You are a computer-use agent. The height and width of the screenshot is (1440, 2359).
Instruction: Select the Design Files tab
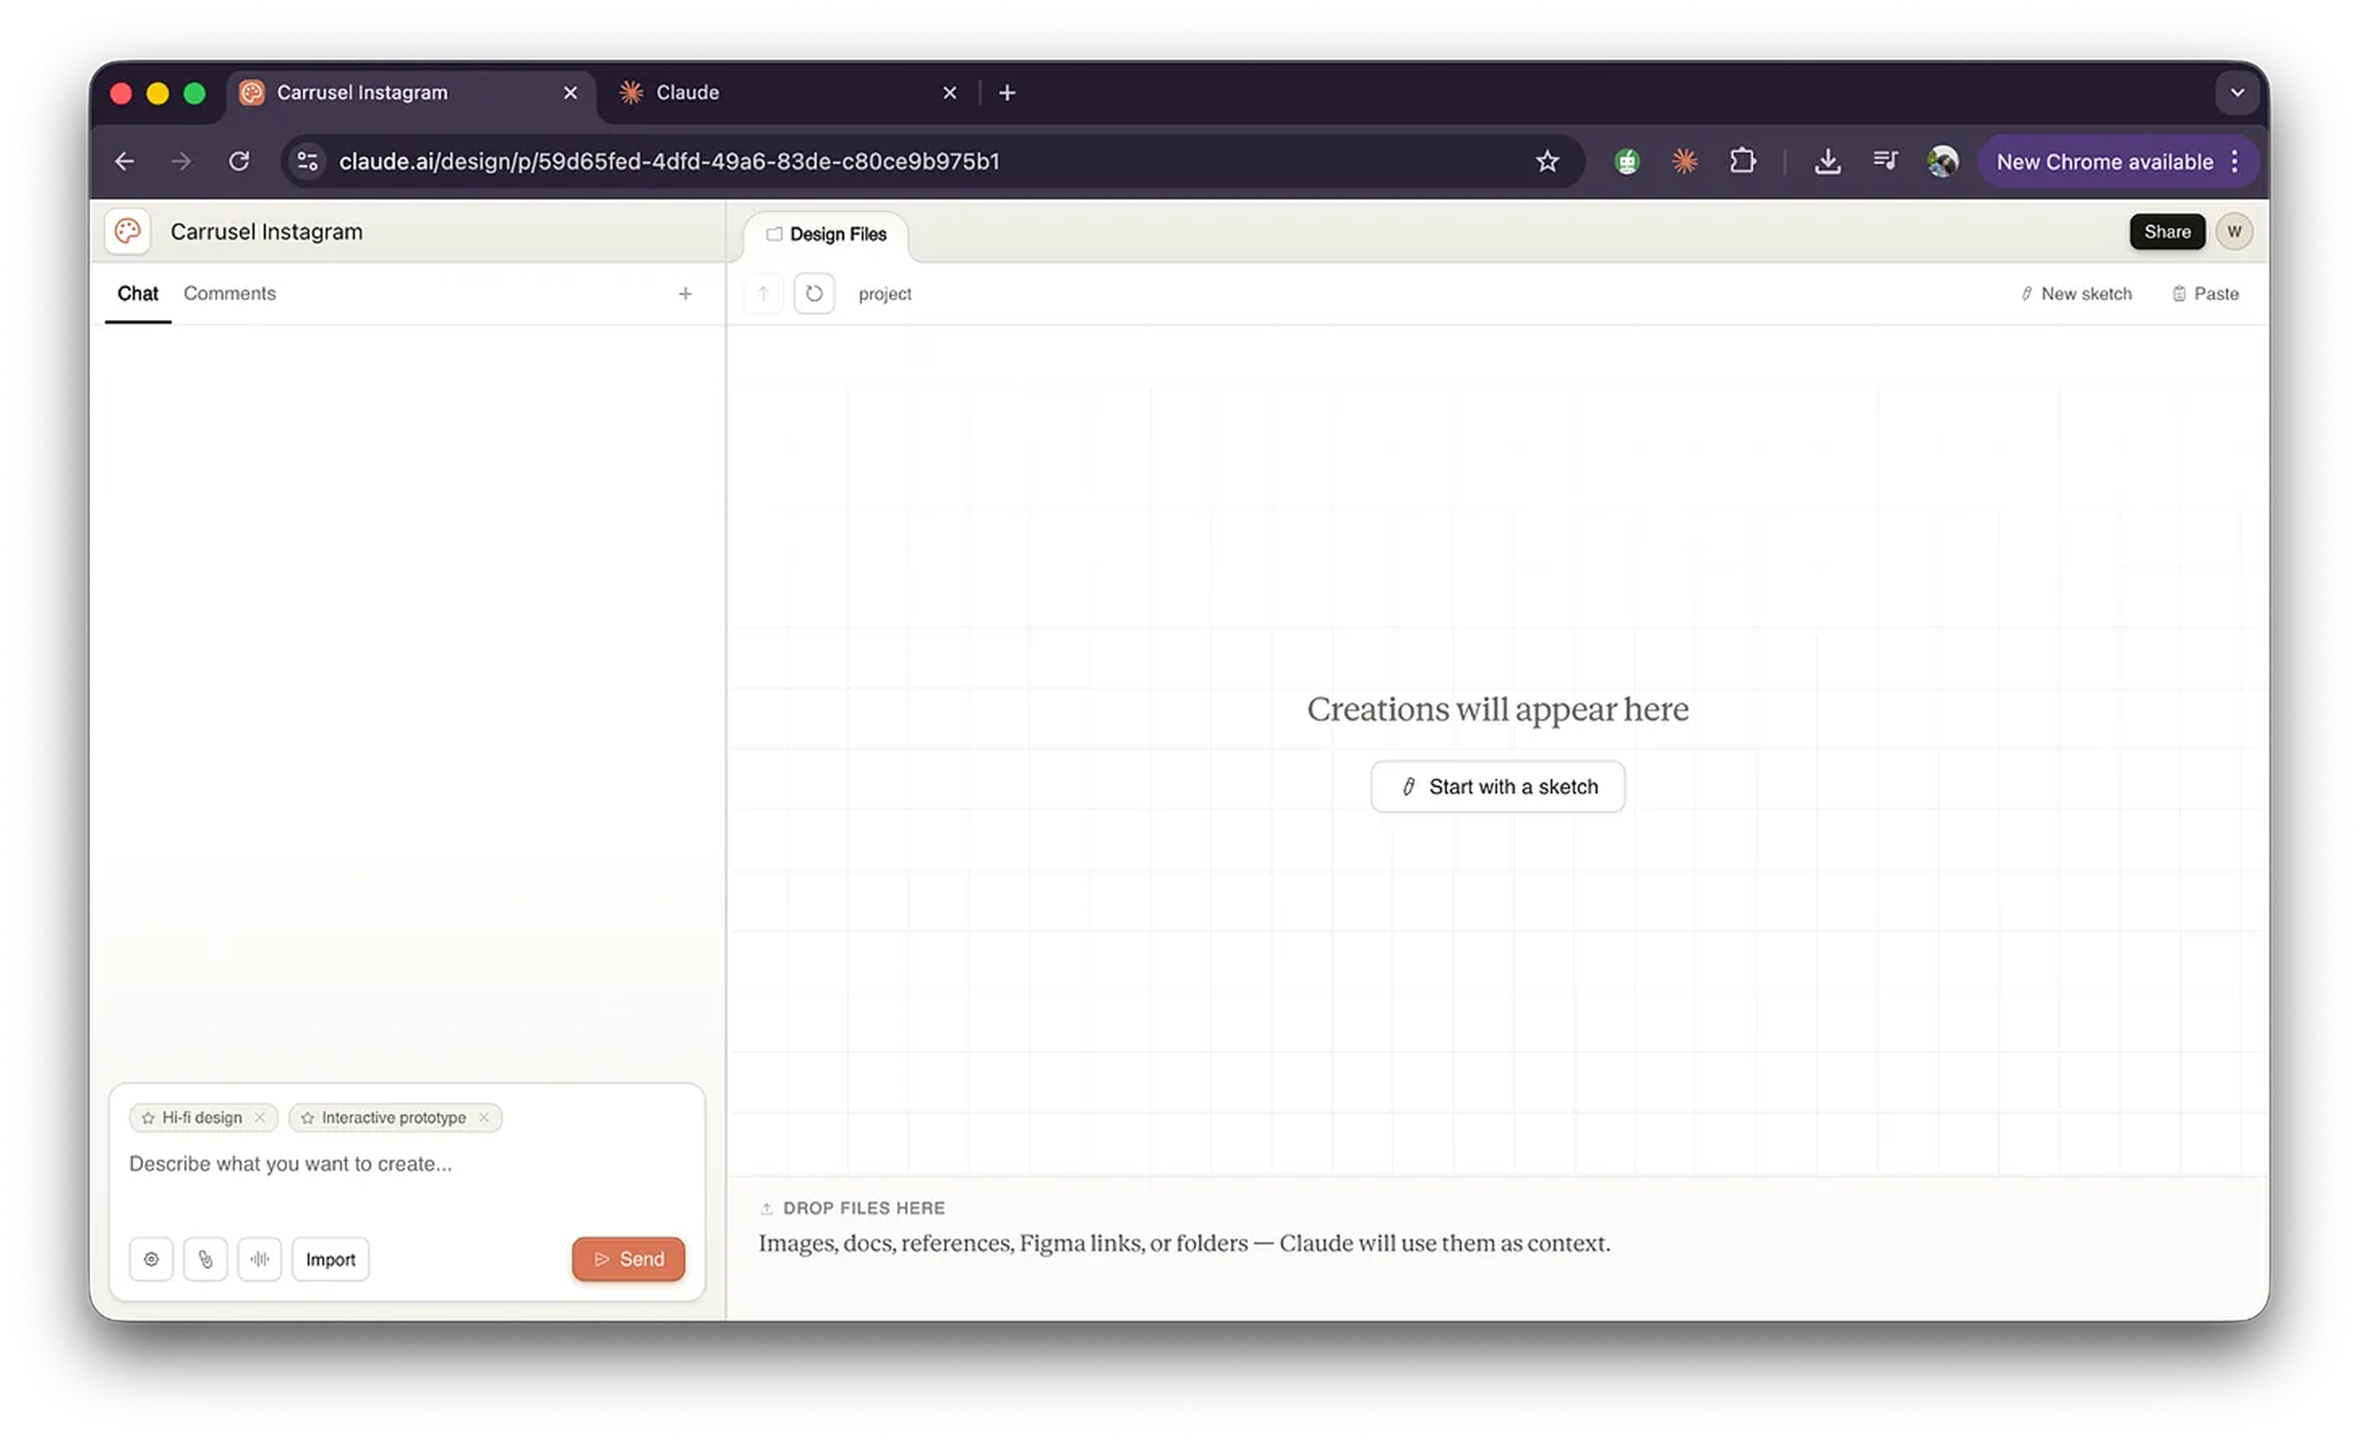point(827,235)
